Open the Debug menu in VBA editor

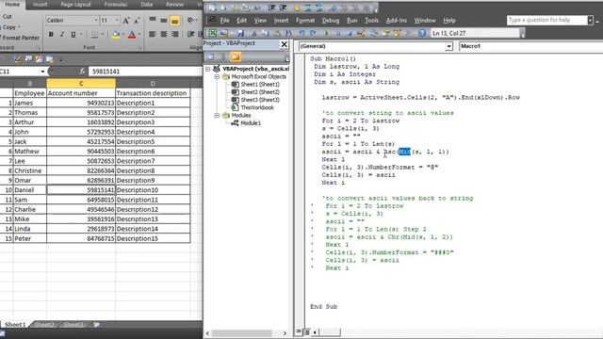[331, 21]
